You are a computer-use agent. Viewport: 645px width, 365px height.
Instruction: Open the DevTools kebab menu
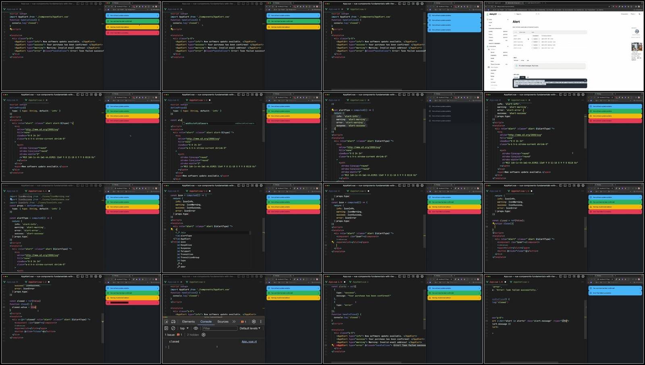pyautogui.click(x=261, y=321)
